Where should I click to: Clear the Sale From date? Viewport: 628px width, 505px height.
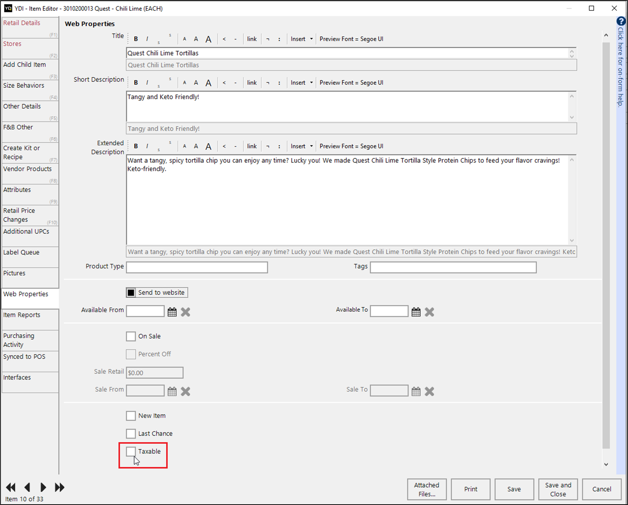click(186, 391)
